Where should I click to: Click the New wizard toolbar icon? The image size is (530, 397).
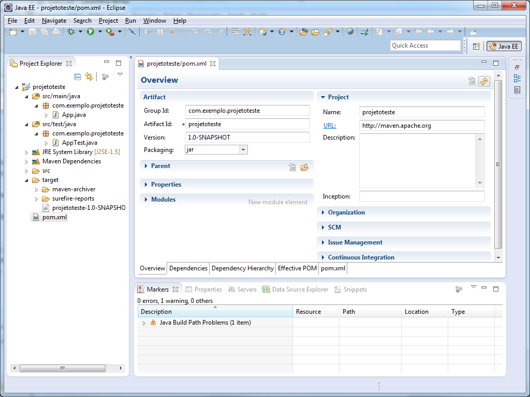[13, 32]
